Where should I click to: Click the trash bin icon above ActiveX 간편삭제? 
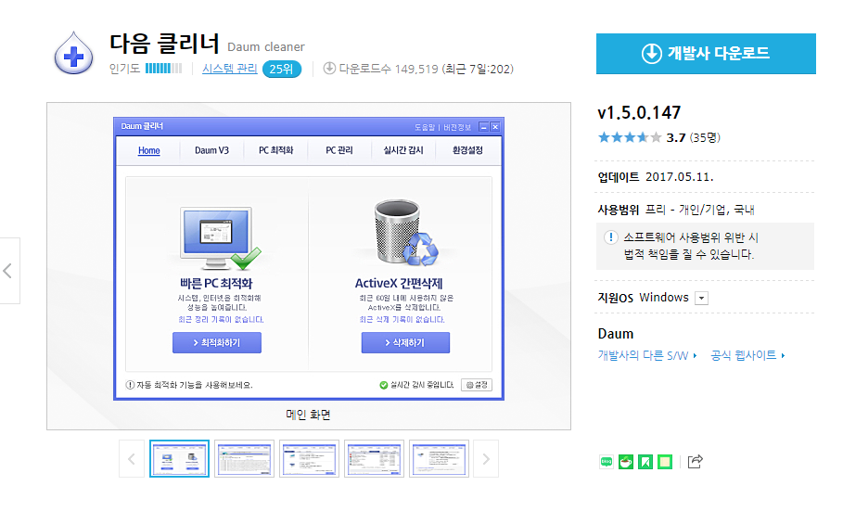tap(406, 233)
